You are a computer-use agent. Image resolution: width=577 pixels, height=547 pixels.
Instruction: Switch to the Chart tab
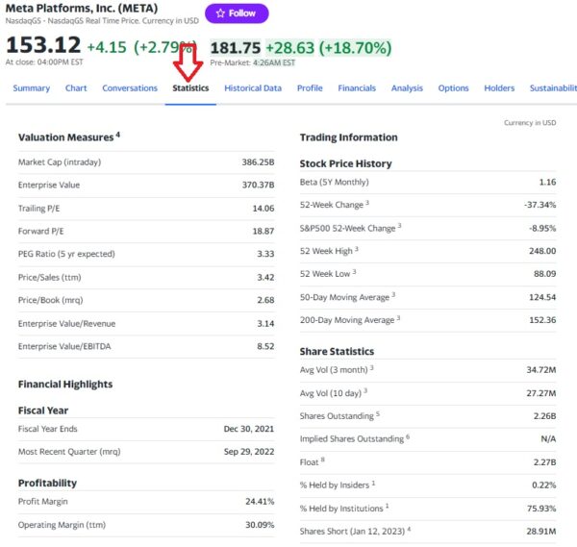76,88
